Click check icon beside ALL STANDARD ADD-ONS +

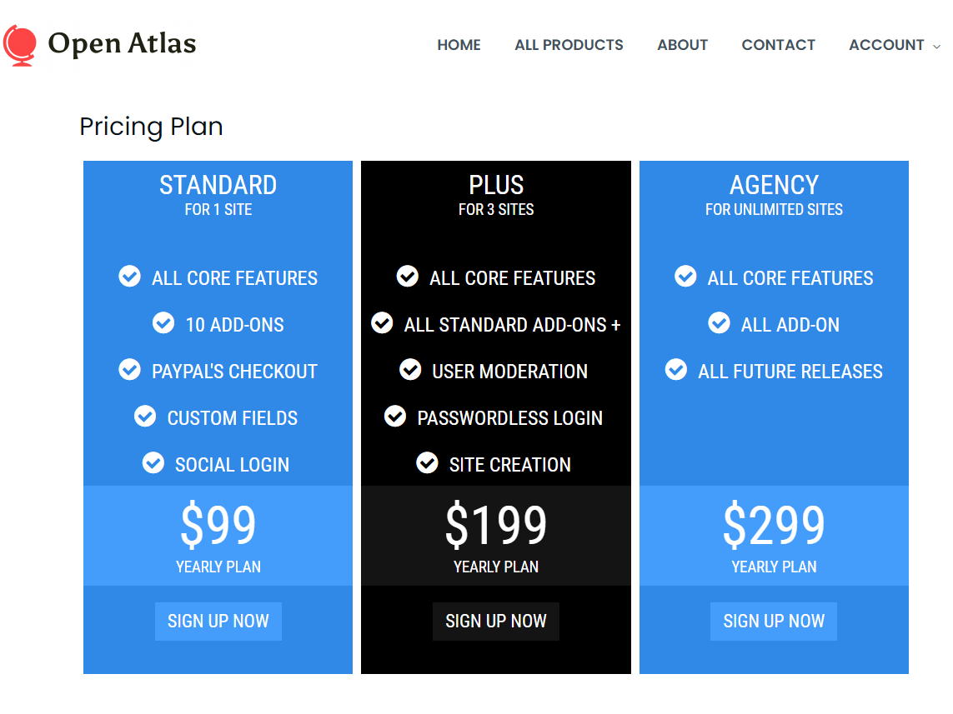[383, 323]
